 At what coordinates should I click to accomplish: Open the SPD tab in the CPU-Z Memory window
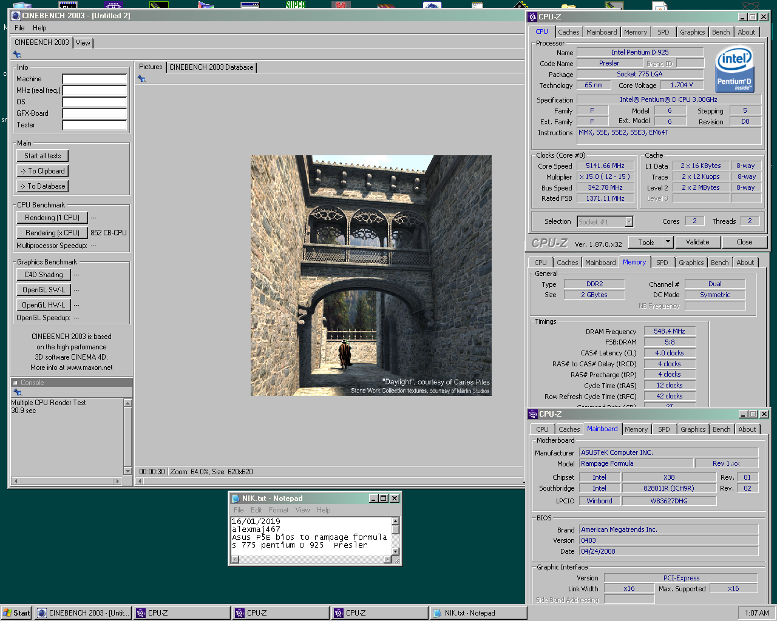tap(662, 263)
